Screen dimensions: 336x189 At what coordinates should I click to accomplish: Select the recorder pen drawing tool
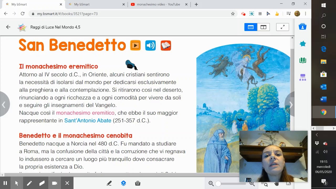pyautogui.click(x=29, y=183)
